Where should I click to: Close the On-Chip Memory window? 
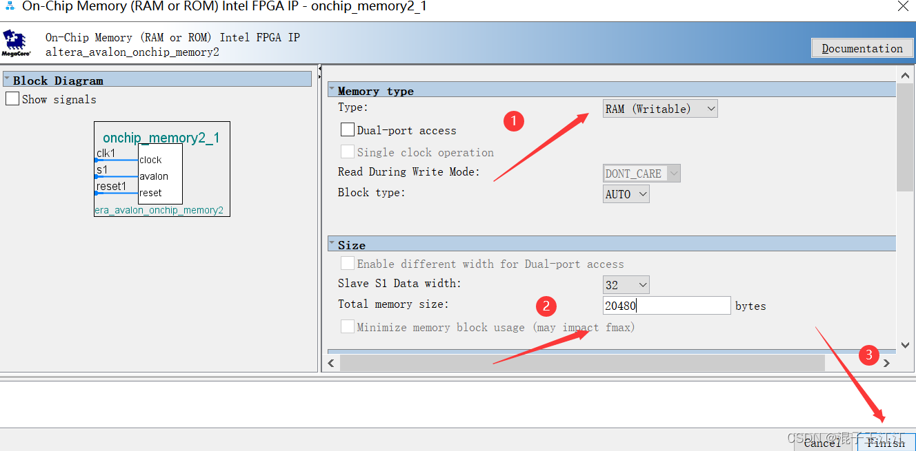tap(902, 6)
